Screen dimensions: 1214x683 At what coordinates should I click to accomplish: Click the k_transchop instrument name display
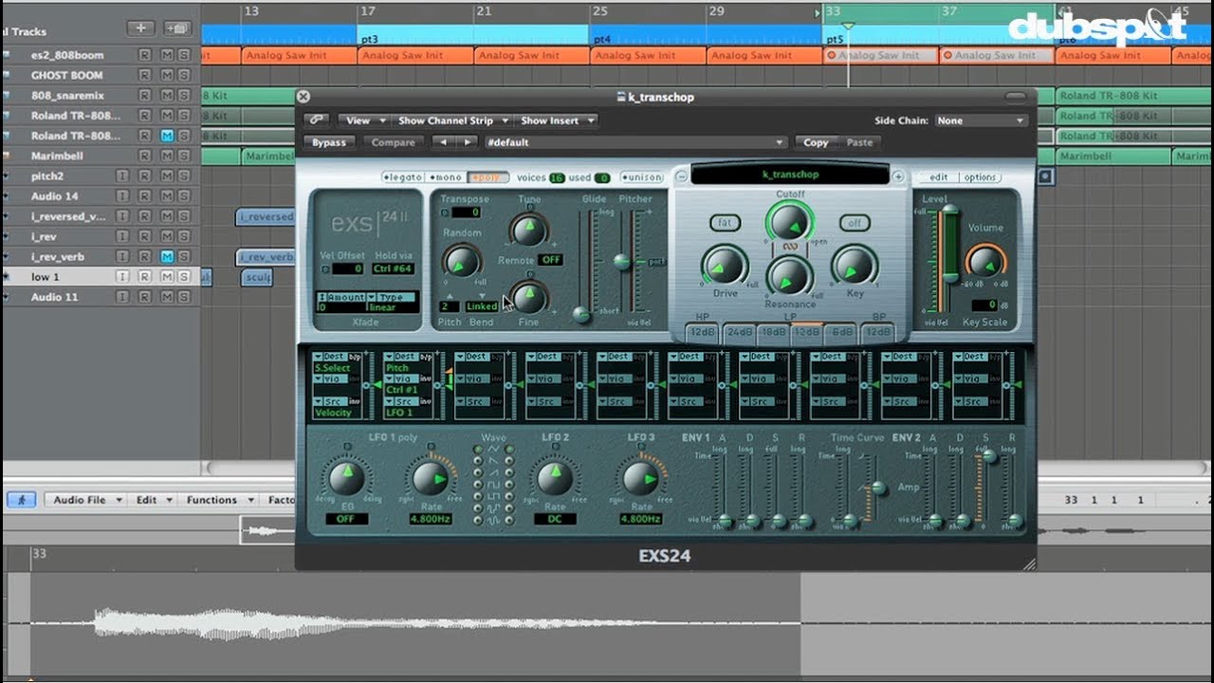pyautogui.click(x=790, y=175)
